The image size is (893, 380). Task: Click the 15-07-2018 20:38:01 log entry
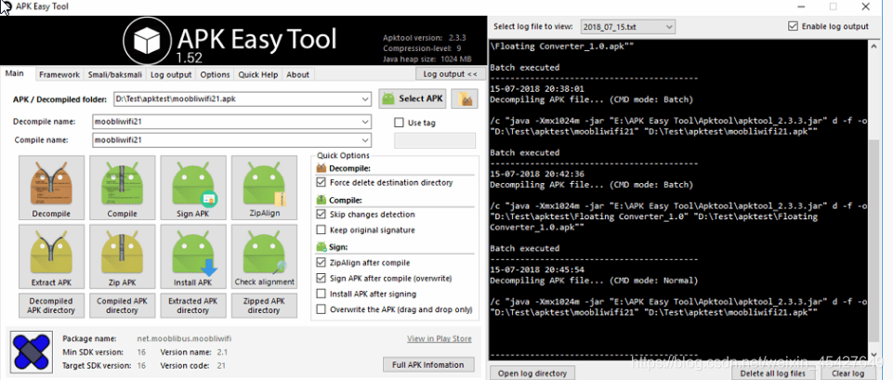point(536,89)
